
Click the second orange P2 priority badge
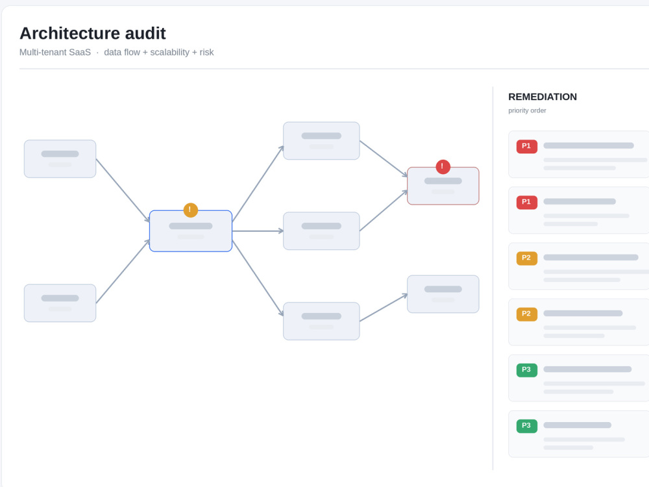[526, 314]
